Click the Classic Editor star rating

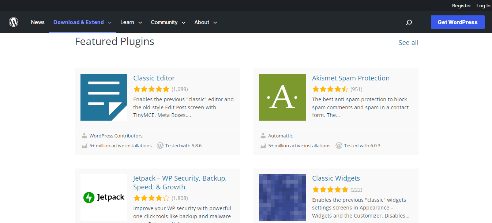(x=151, y=89)
